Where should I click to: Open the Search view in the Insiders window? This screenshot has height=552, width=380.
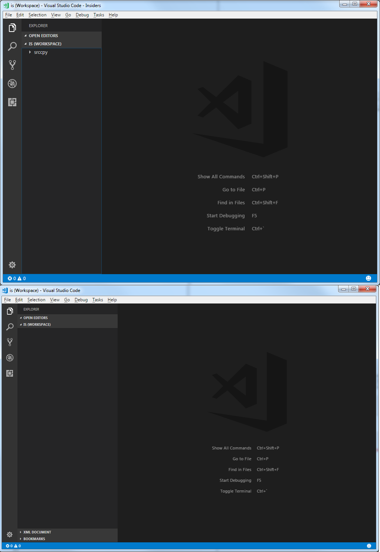[12, 46]
